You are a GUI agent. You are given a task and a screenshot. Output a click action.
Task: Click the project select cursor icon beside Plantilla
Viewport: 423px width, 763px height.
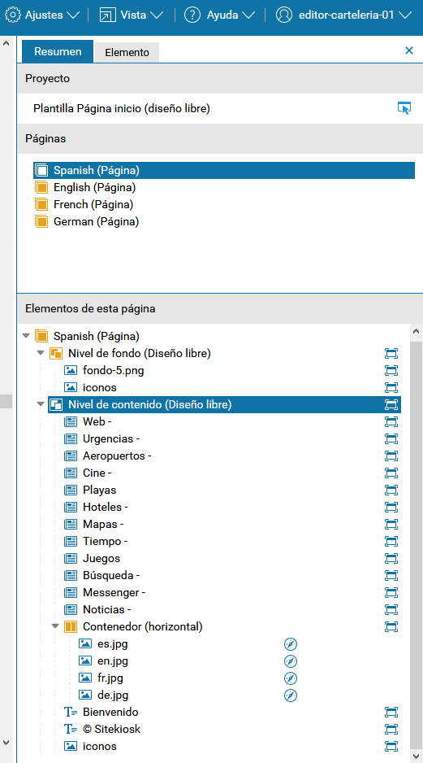(404, 108)
